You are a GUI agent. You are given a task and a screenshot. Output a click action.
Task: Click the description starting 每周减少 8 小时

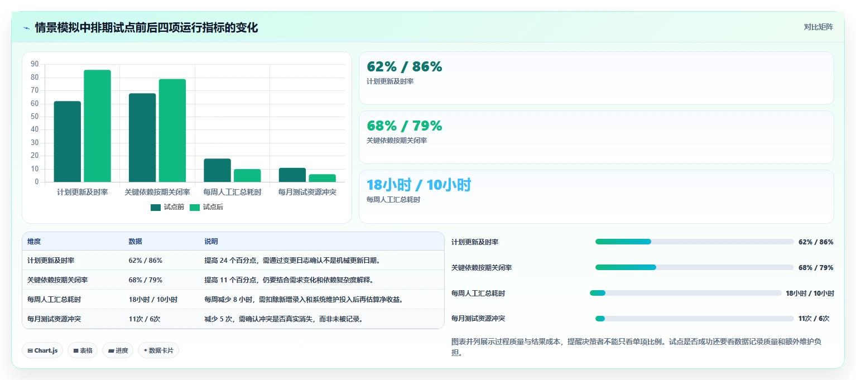(x=304, y=300)
